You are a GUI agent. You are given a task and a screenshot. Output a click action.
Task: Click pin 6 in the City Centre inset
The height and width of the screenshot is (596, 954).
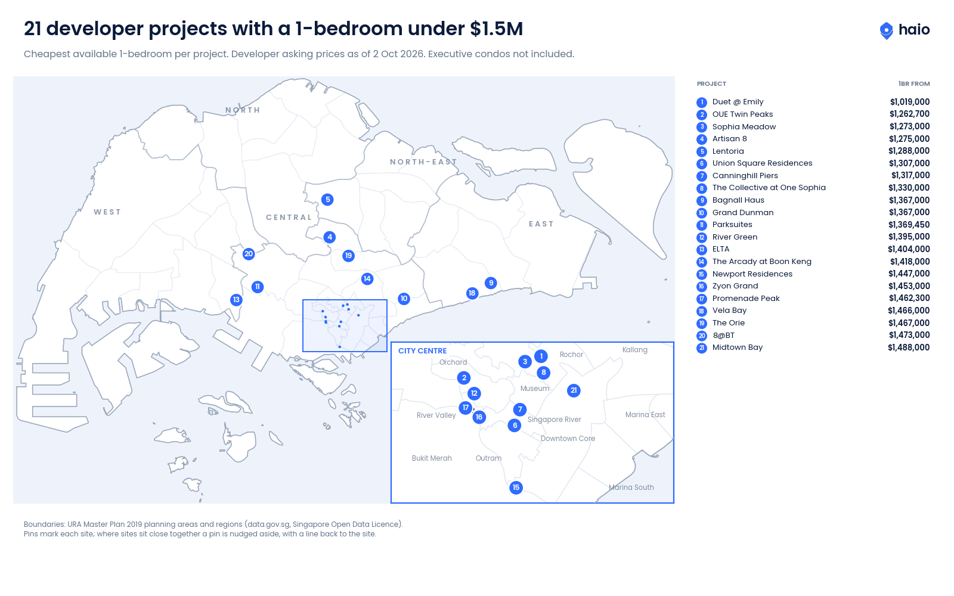[515, 426]
